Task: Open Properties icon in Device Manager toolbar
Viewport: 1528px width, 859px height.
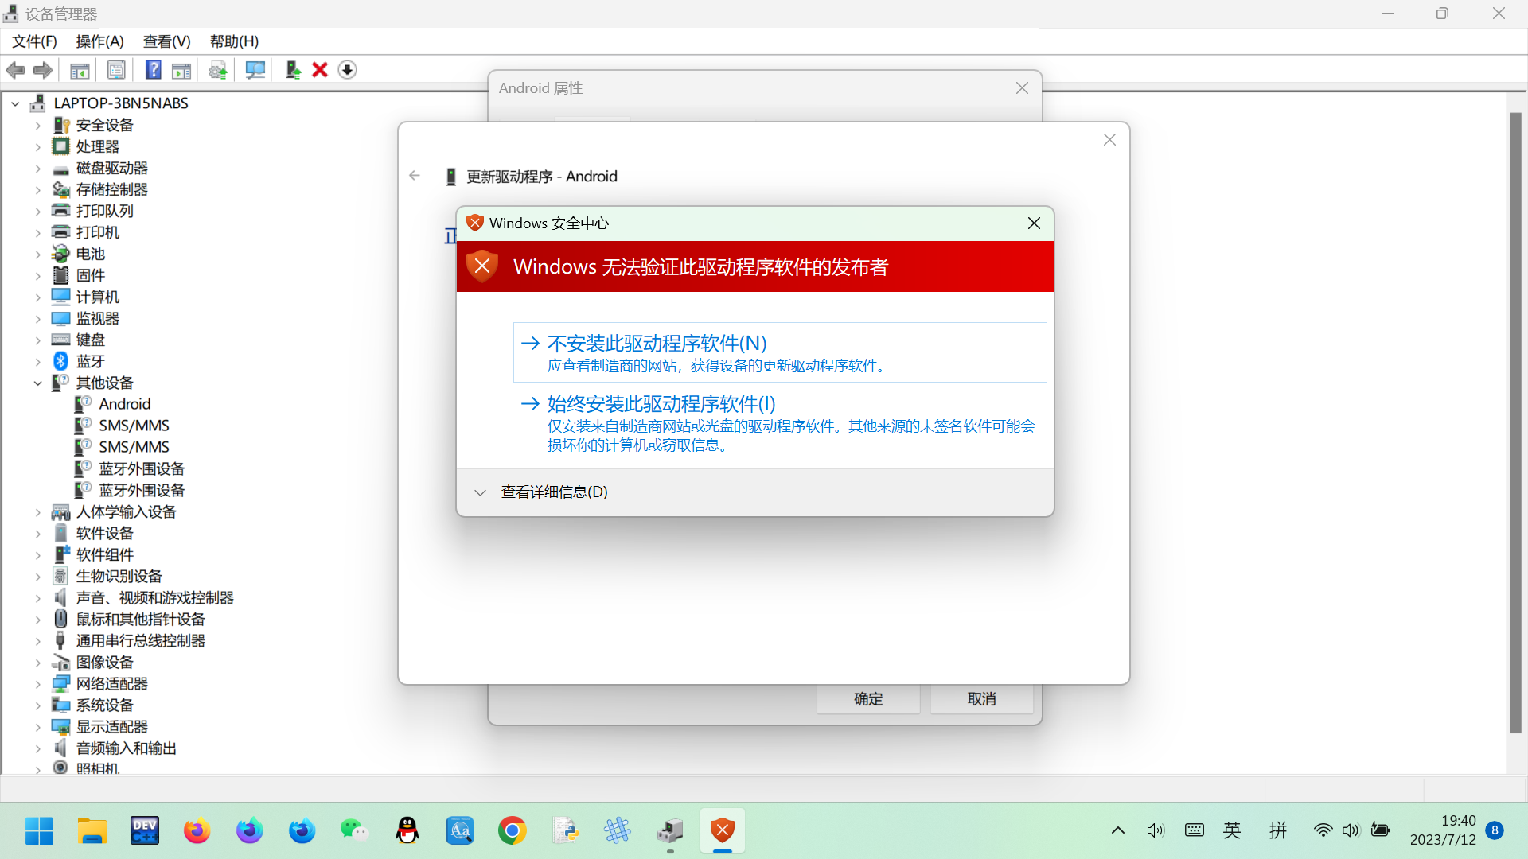Action: [x=116, y=70]
